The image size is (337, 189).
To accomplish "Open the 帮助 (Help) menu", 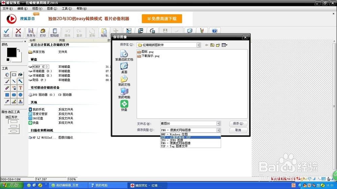I will tap(82, 9).
